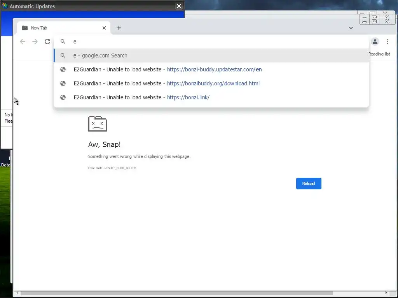This screenshot has height=298, width=398.
Task: Open a new tab with the plus button
Action: [119, 28]
